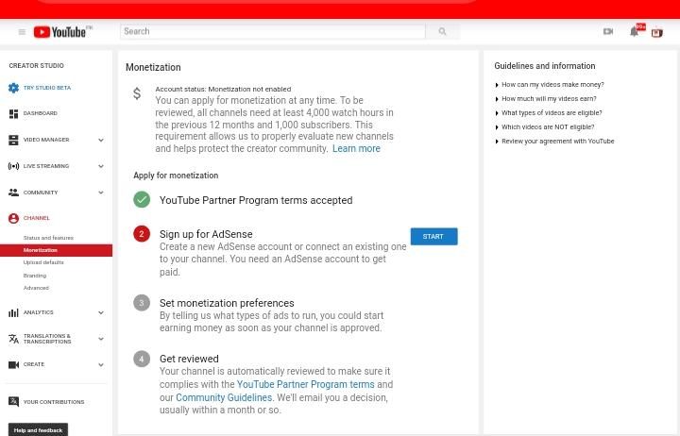Open Upload defaults submenu item

pos(43,262)
